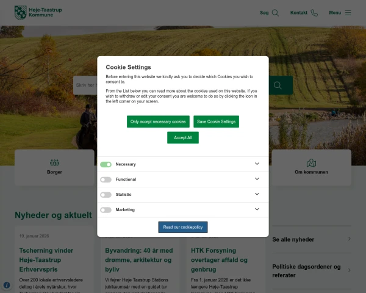Click the Borger people icon
The width and height of the screenshot is (366, 293).
pos(54,162)
